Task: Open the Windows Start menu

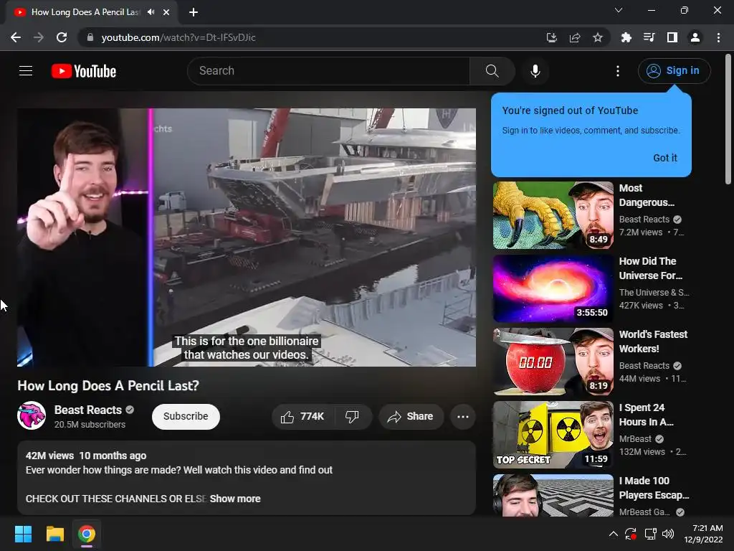Action: tap(23, 534)
